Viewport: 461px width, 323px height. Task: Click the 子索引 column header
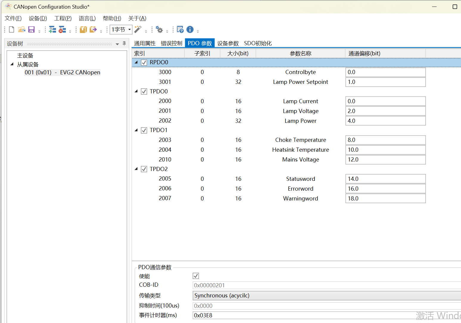click(203, 53)
